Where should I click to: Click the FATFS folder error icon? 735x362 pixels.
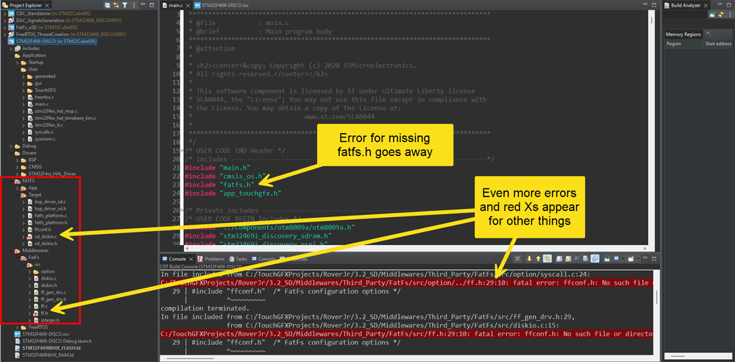coord(18,180)
